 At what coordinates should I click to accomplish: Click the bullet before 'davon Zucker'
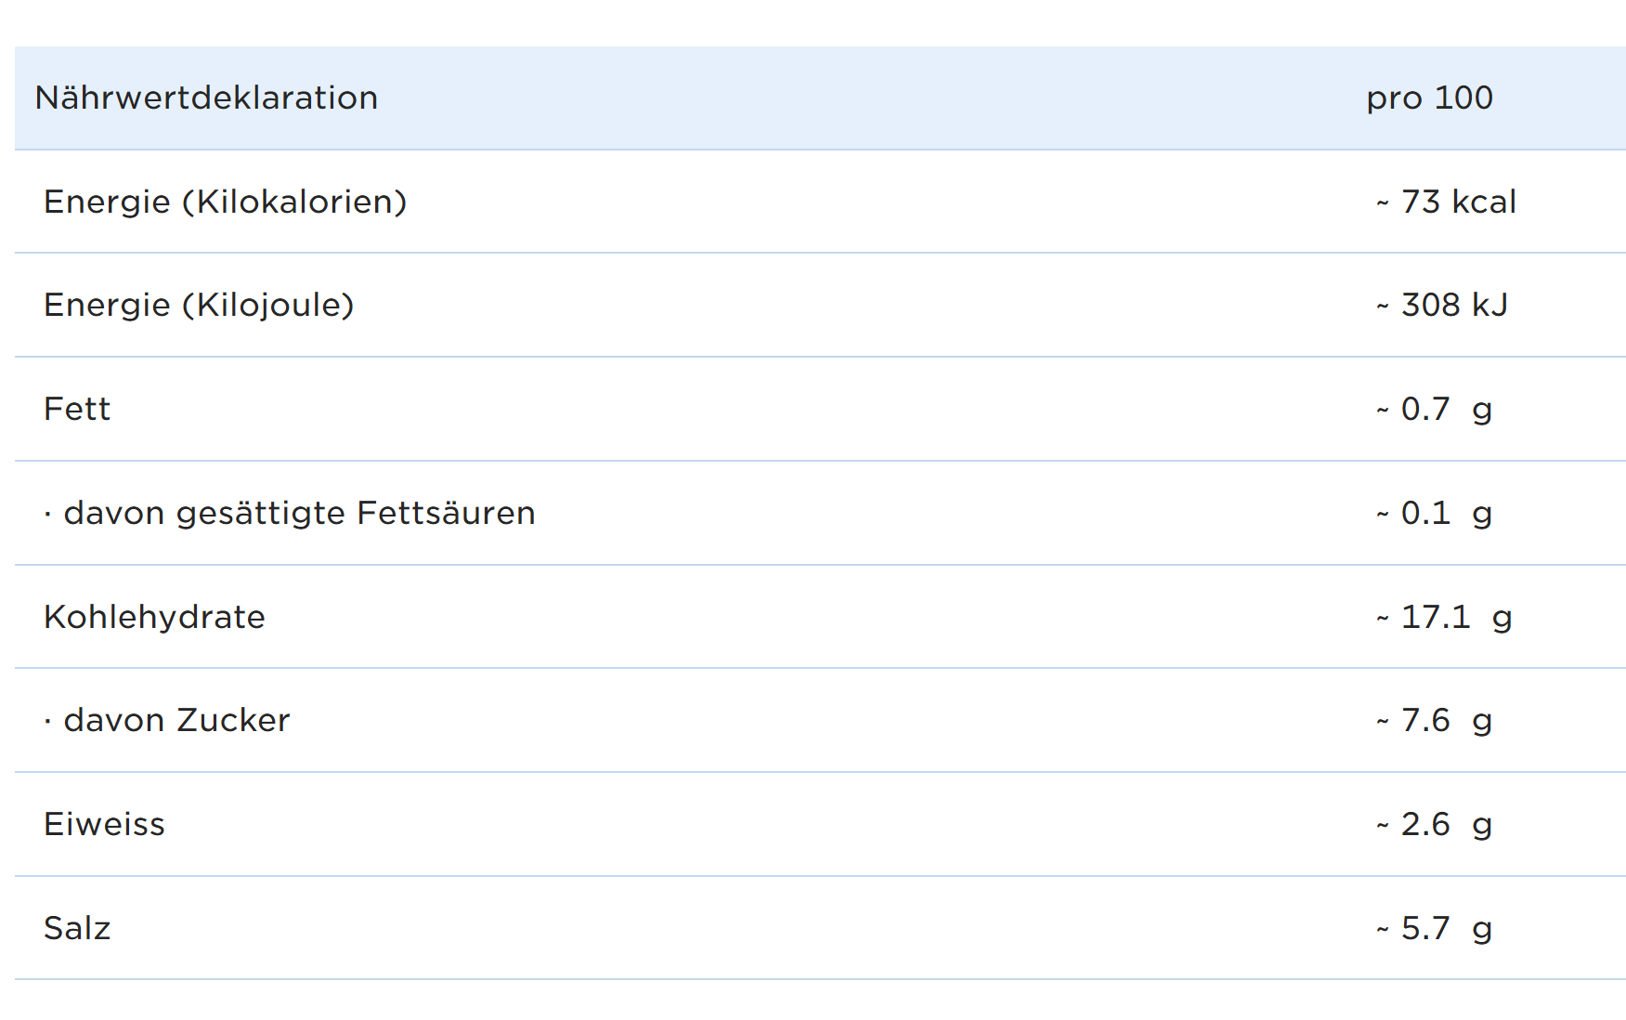click(x=47, y=721)
